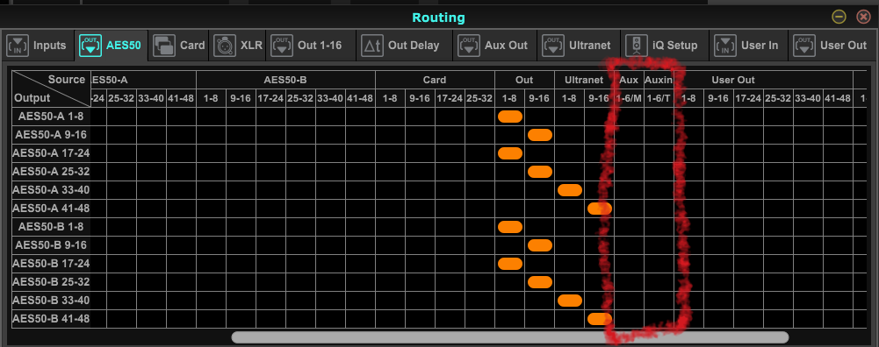Open the Inputs routing tab

(37, 46)
